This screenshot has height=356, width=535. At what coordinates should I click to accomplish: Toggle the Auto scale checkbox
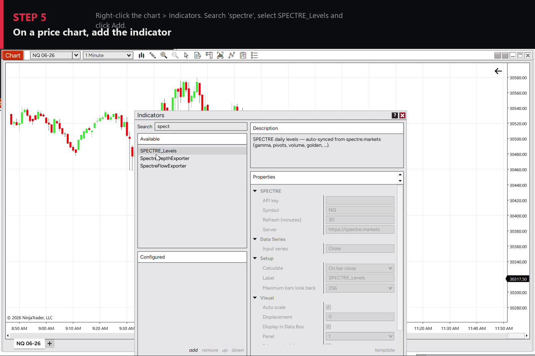click(x=328, y=307)
